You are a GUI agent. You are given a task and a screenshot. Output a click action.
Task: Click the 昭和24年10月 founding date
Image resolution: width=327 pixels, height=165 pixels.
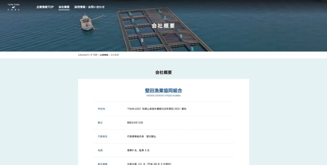135,122
